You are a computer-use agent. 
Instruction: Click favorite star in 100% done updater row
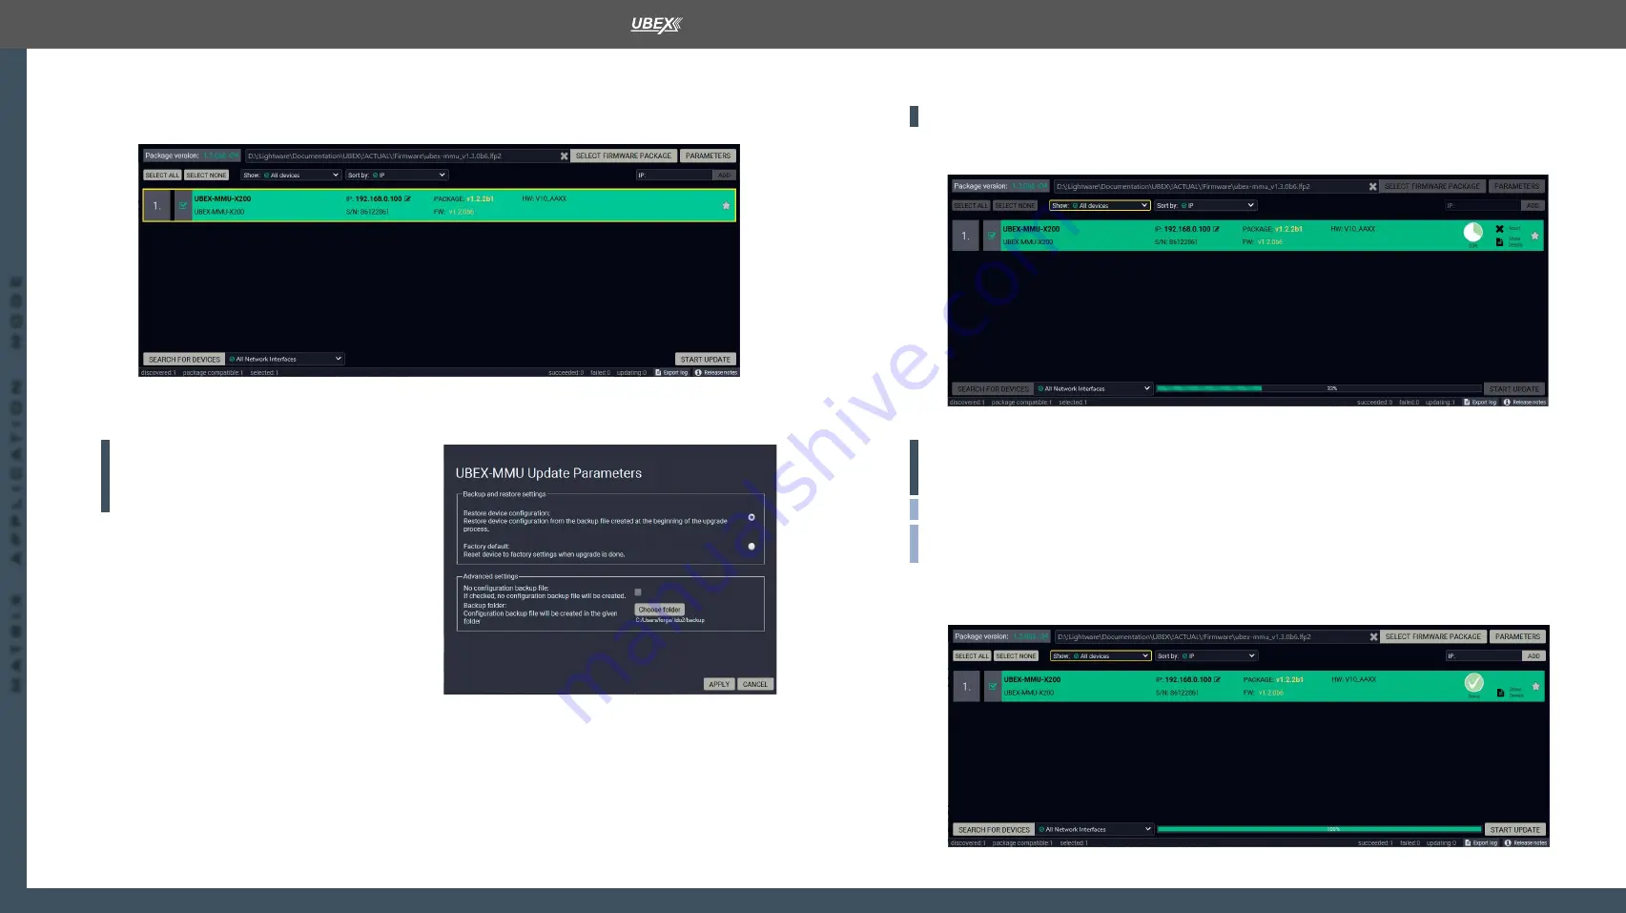(1535, 686)
